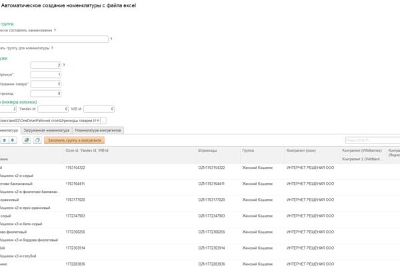Click the Штрихкод column number field
This screenshot has height=267, width=400.
[x=46, y=93]
